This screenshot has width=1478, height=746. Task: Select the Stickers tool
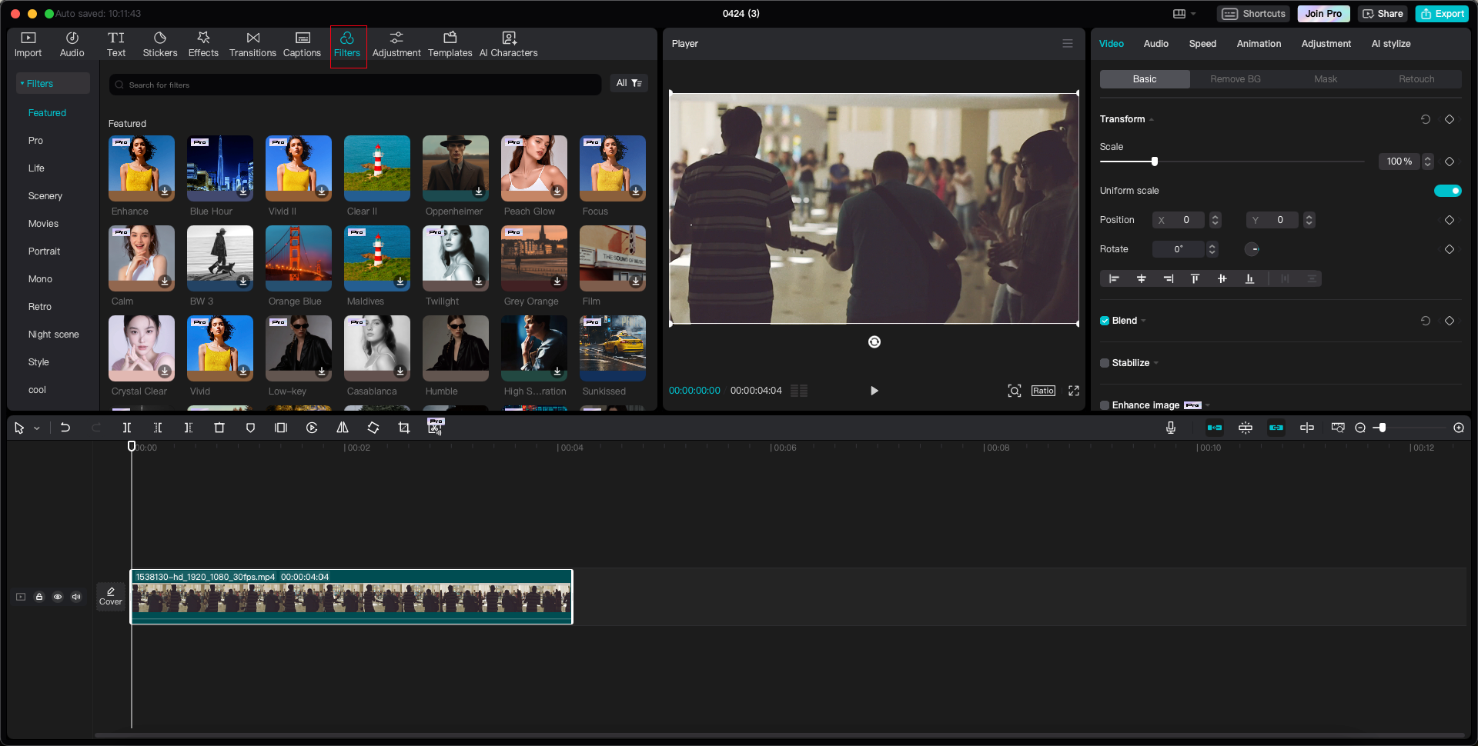pyautogui.click(x=160, y=44)
